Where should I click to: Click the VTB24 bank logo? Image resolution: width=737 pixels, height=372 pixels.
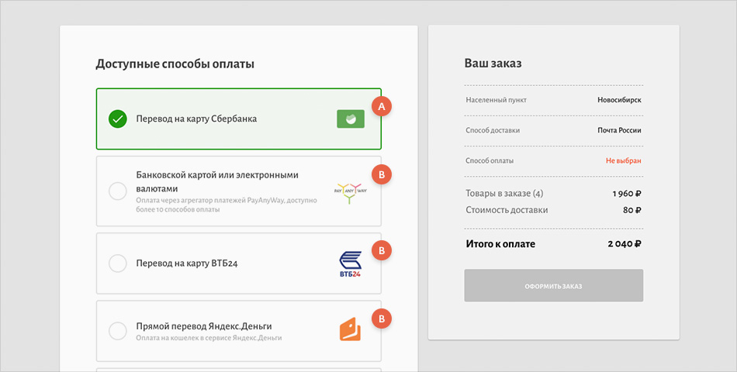pos(351,264)
